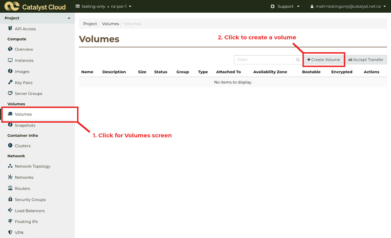Image resolution: width=391 pixels, height=238 pixels.
Task: Open the matt+testingonly account dropdown
Action: (348, 6)
